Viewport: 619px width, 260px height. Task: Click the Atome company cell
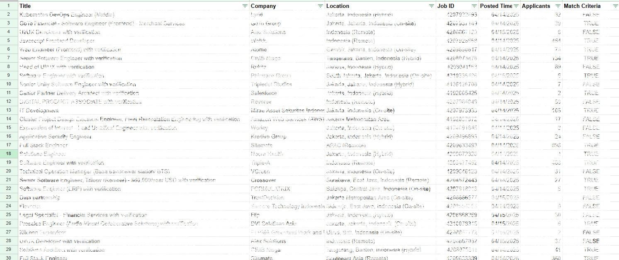(287, 49)
